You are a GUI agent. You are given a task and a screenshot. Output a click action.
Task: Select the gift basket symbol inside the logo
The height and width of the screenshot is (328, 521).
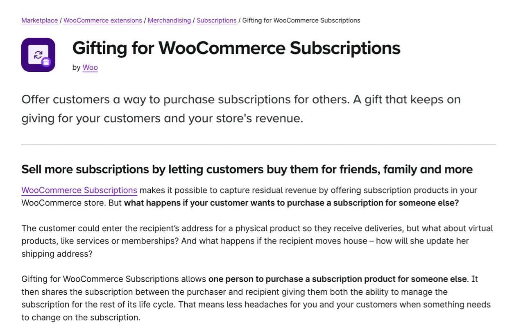pos(46,62)
